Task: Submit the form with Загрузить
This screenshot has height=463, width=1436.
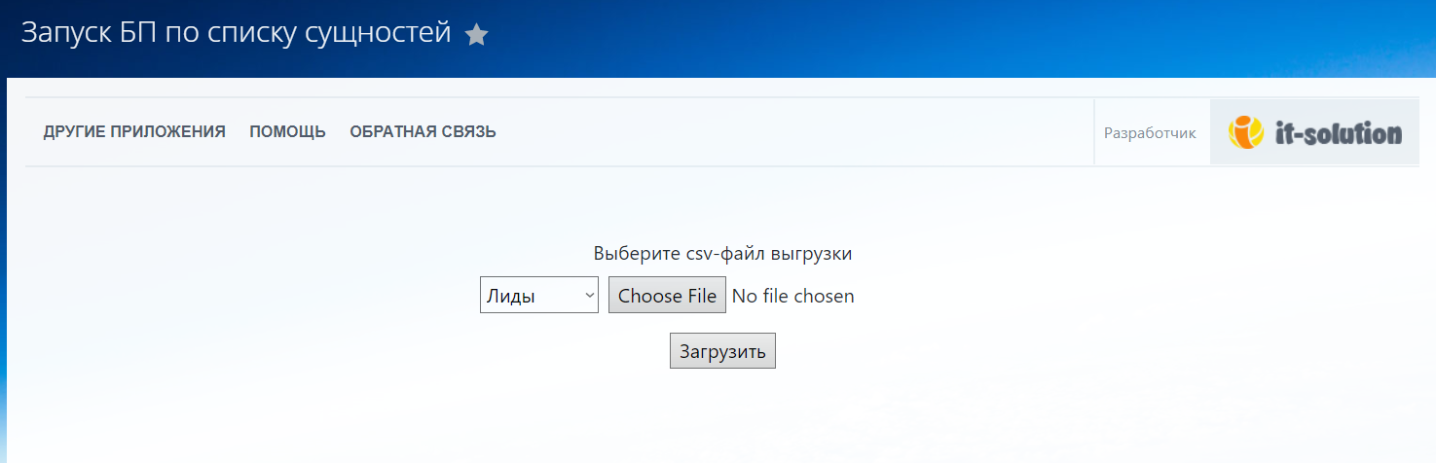Action: coord(722,351)
